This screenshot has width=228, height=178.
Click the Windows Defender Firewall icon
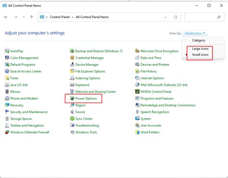tap(7, 132)
